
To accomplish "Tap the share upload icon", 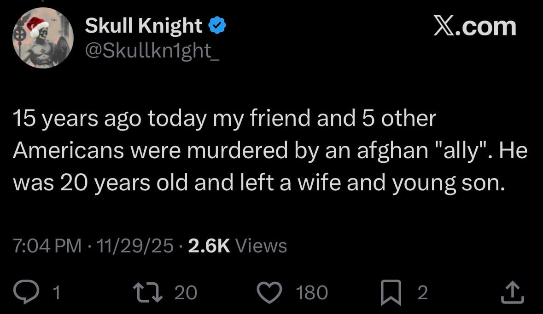I will 512,293.
